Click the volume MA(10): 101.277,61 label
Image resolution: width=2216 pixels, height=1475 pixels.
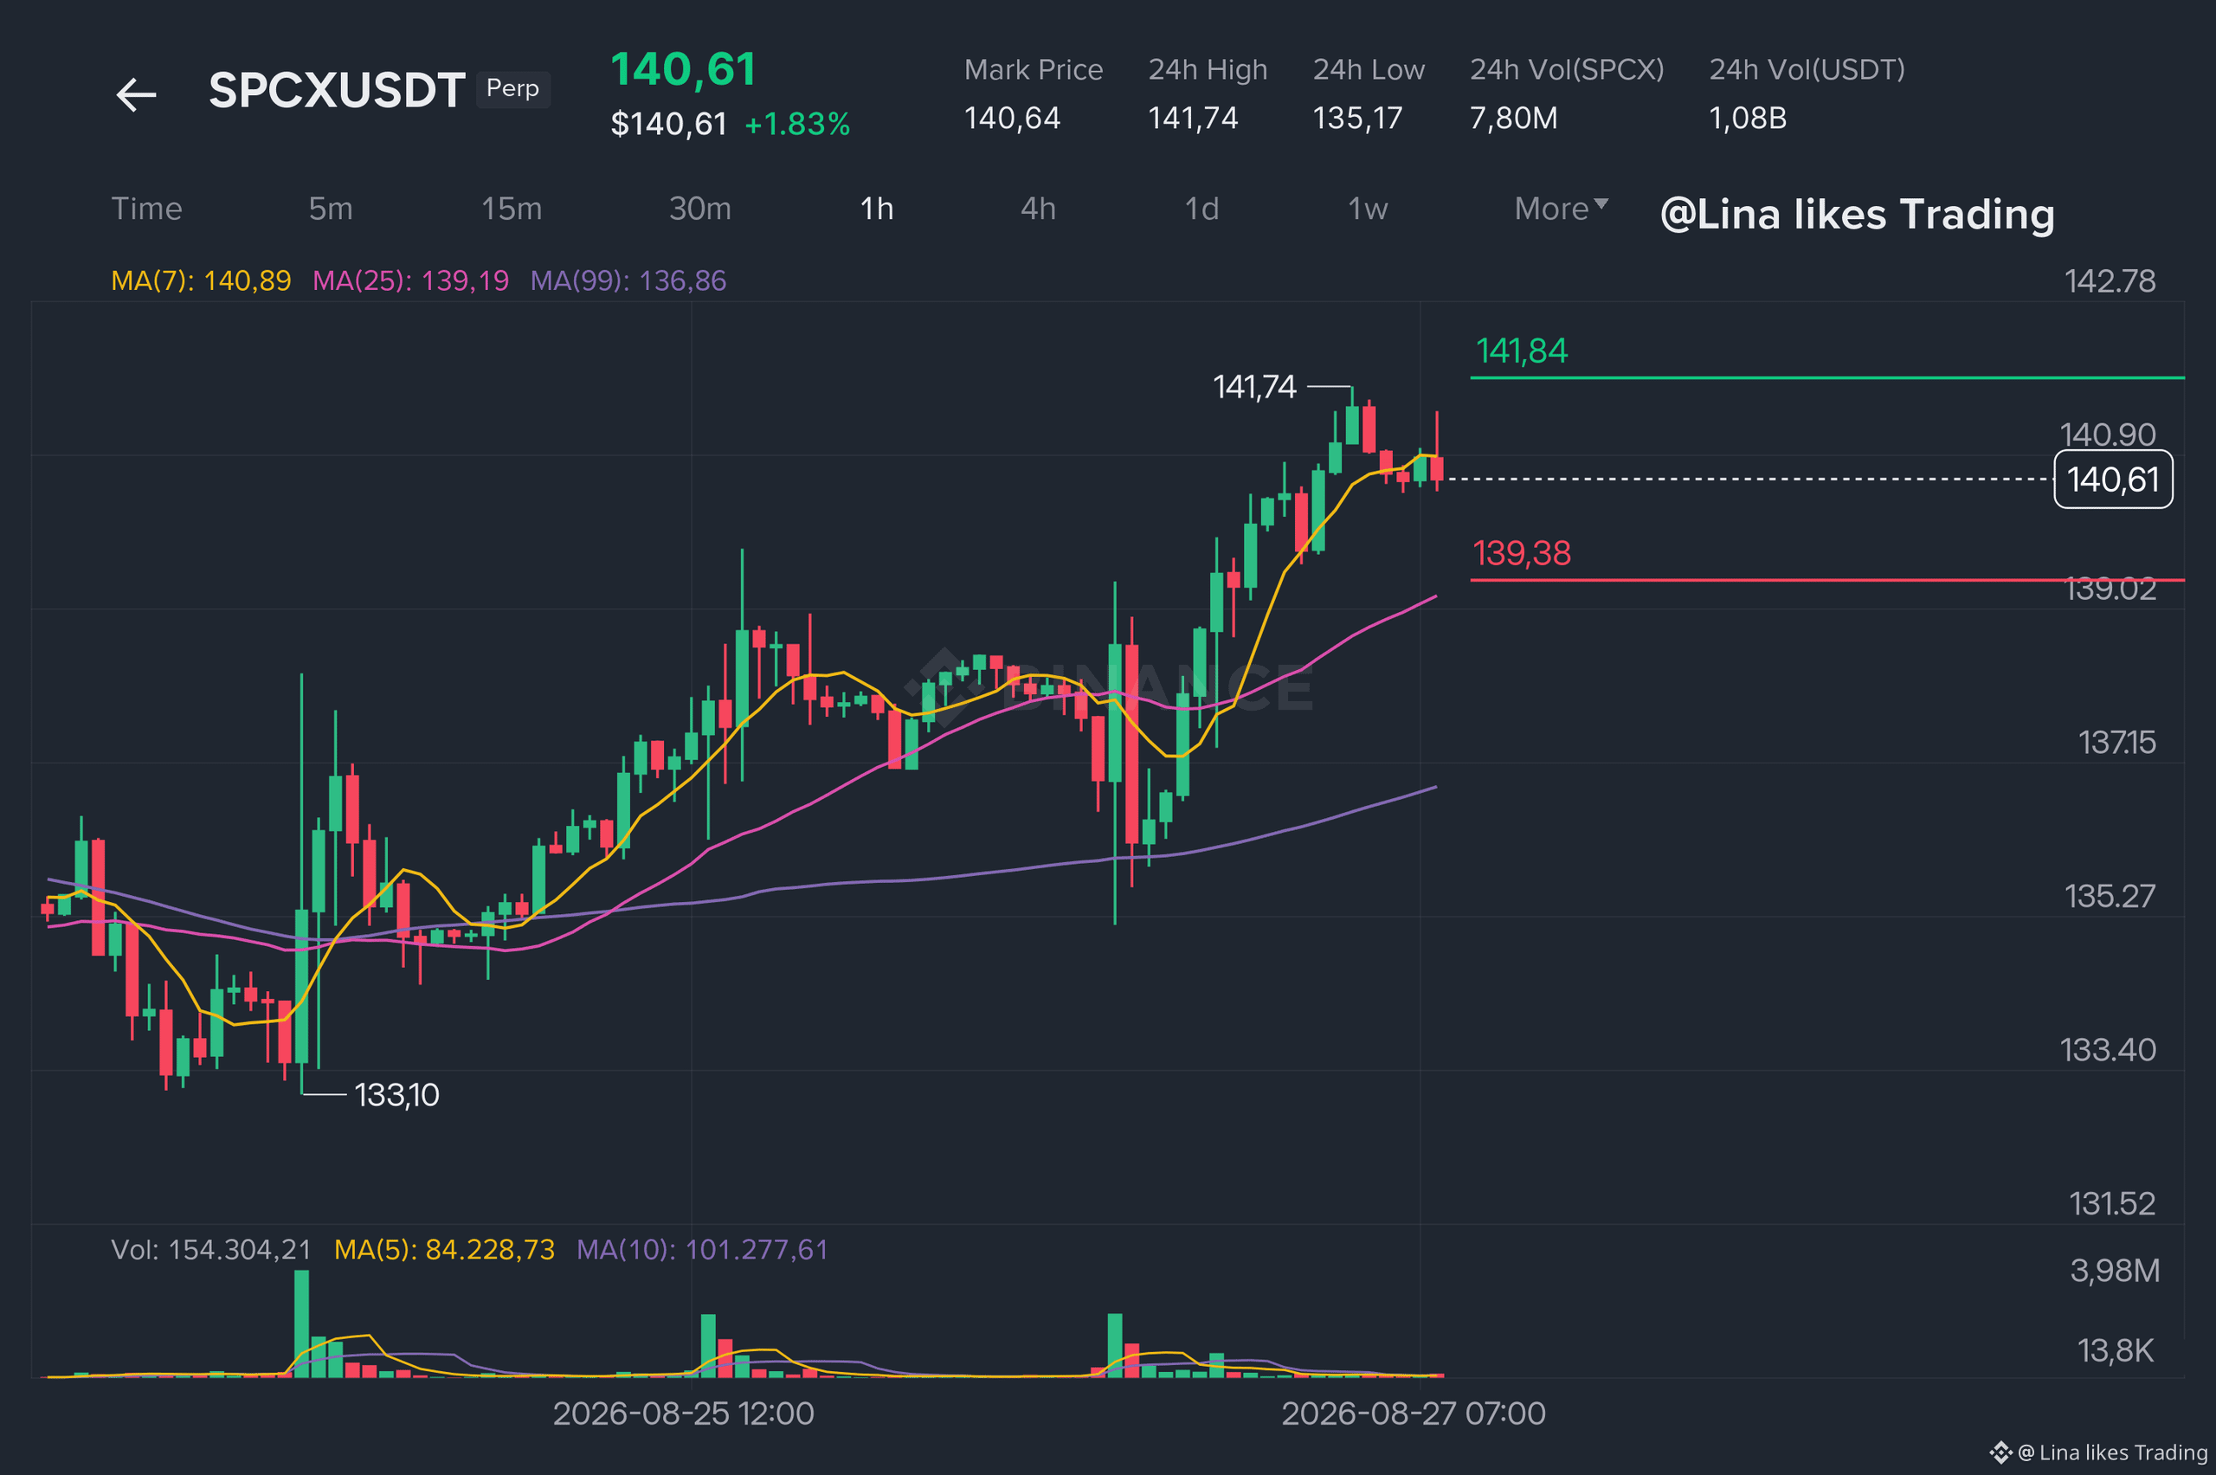pos(702,1249)
